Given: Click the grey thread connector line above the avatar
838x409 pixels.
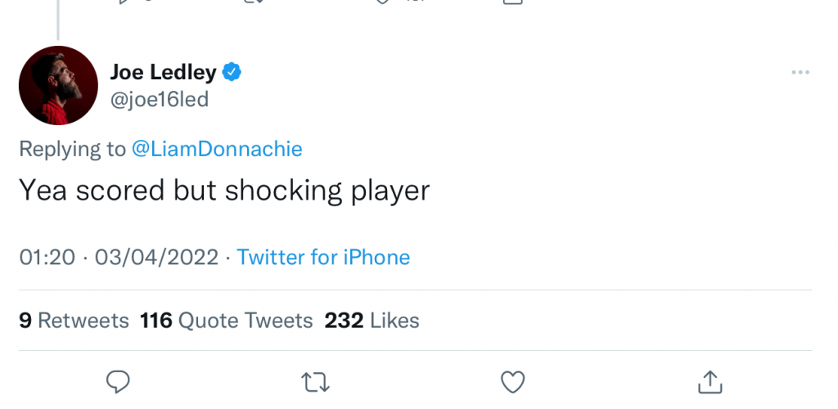Looking at the screenshot, I should coord(58,20).
